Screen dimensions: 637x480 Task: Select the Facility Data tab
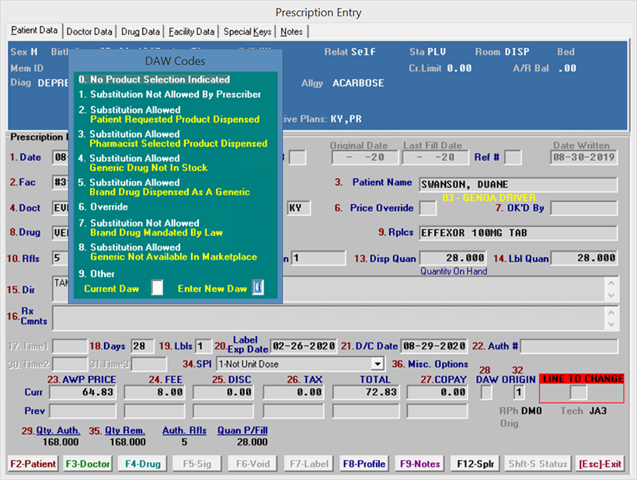191,32
